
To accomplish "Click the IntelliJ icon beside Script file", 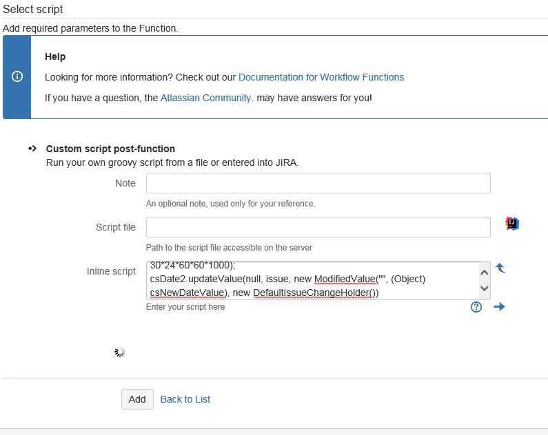I will [x=511, y=224].
